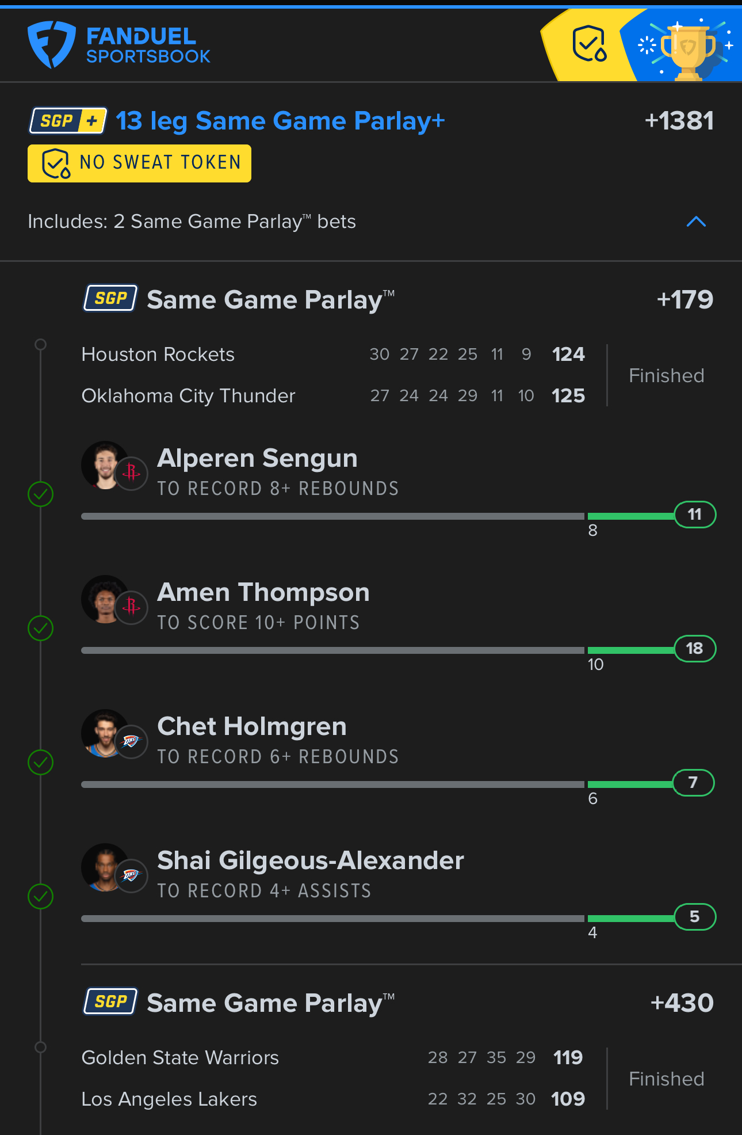The image size is (742, 1135).
Task: Click green checkmark beside Amen Thompson leg
Action: coord(41,628)
